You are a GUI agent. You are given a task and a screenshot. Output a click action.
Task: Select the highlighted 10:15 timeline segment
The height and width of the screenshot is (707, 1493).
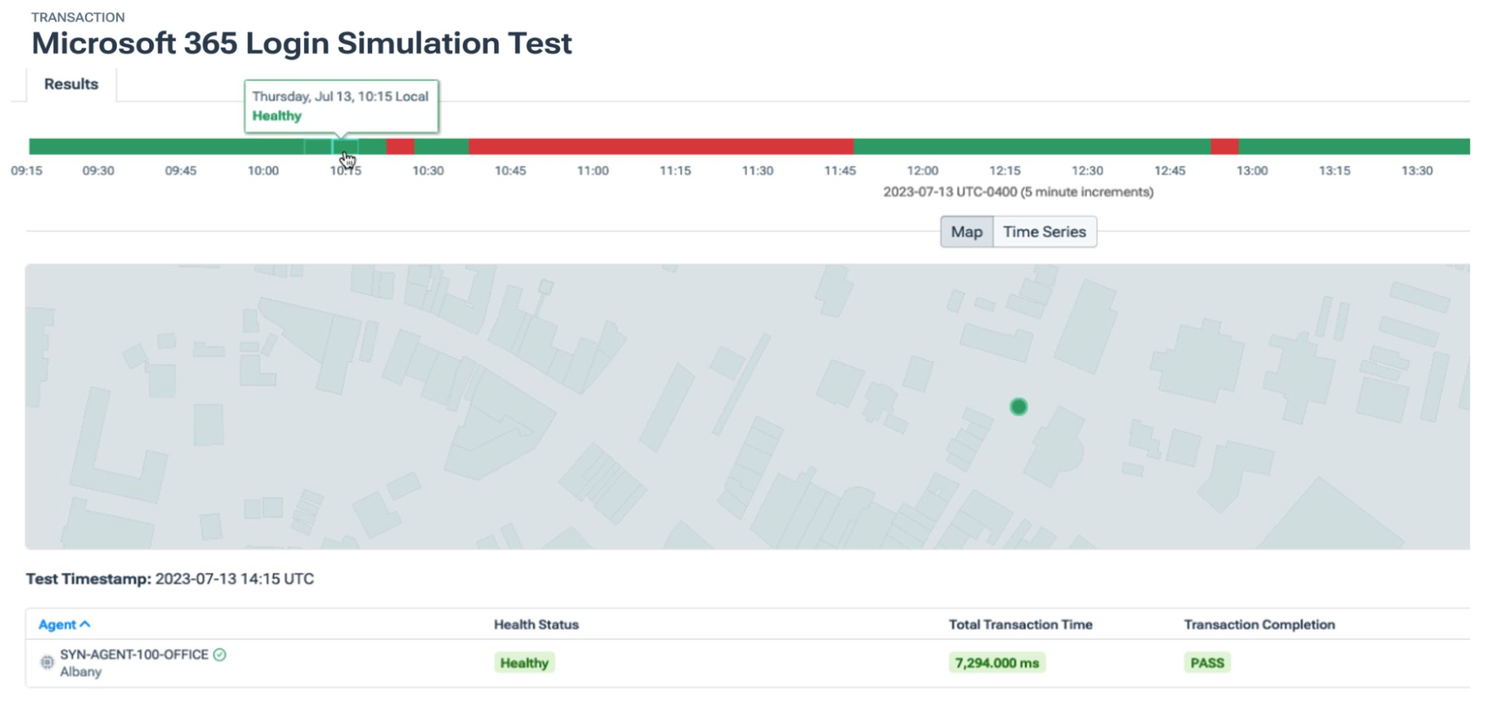click(345, 146)
